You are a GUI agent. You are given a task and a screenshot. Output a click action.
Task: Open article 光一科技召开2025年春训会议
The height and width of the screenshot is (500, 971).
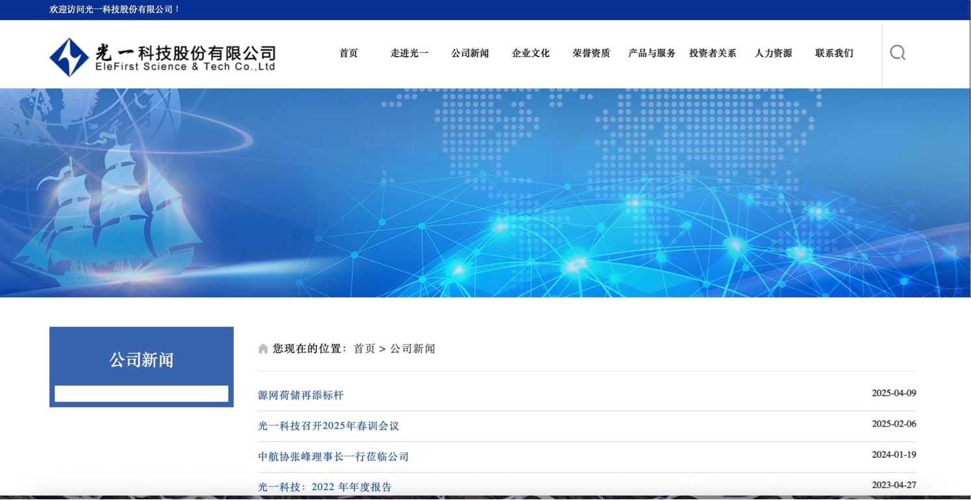(x=328, y=426)
